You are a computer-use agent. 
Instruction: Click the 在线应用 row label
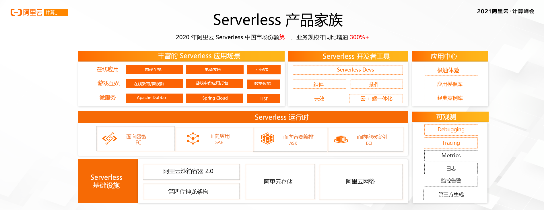tap(108, 69)
